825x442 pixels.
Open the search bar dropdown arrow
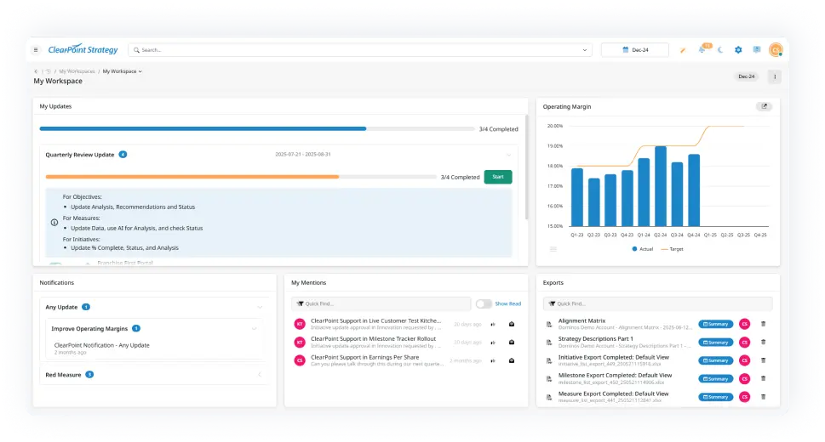click(585, 50)
